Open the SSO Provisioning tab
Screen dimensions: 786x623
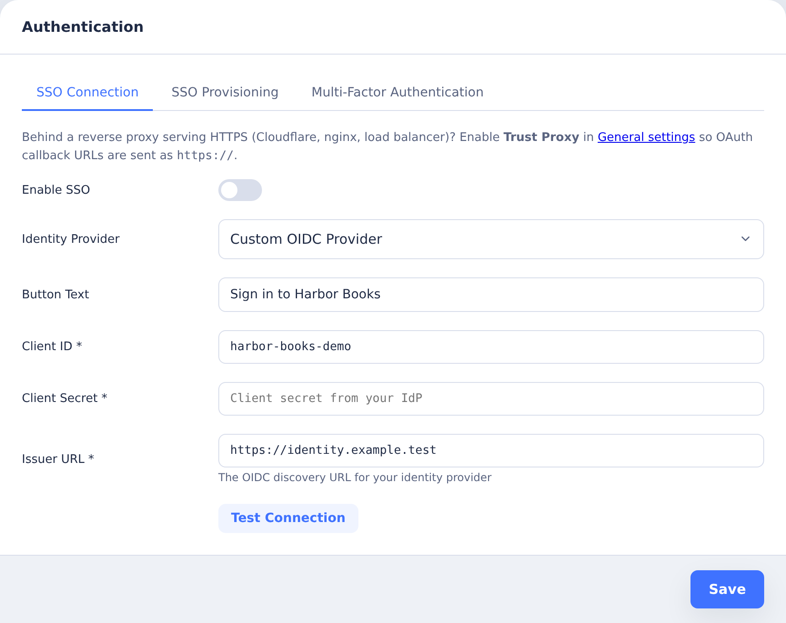point(225,92)
